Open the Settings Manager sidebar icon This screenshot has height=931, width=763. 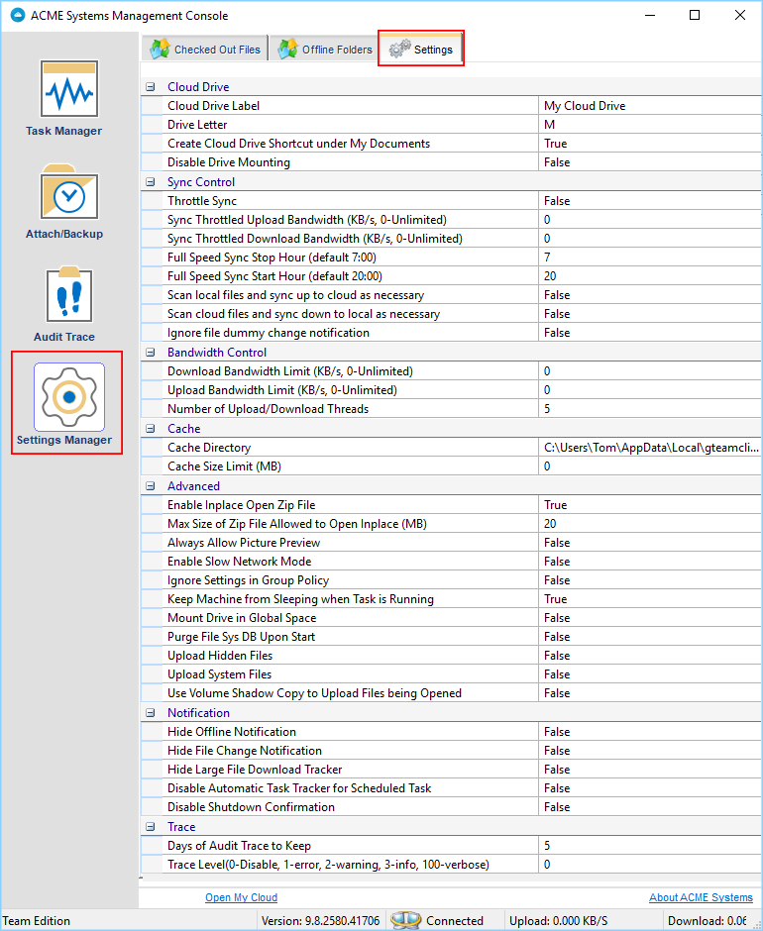[69, 396]
